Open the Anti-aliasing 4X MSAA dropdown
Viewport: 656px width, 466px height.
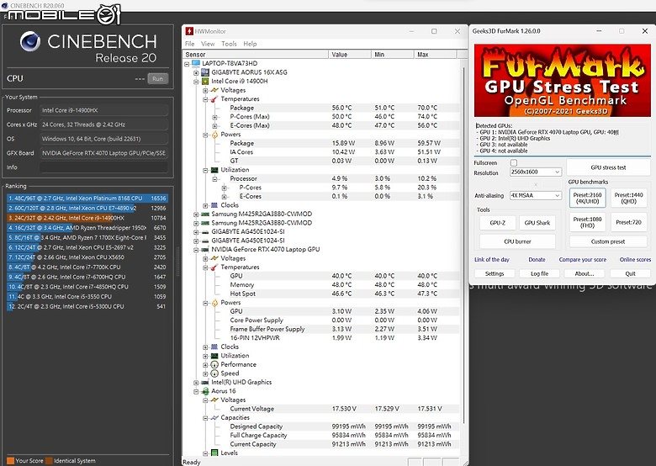coord(535,195)
